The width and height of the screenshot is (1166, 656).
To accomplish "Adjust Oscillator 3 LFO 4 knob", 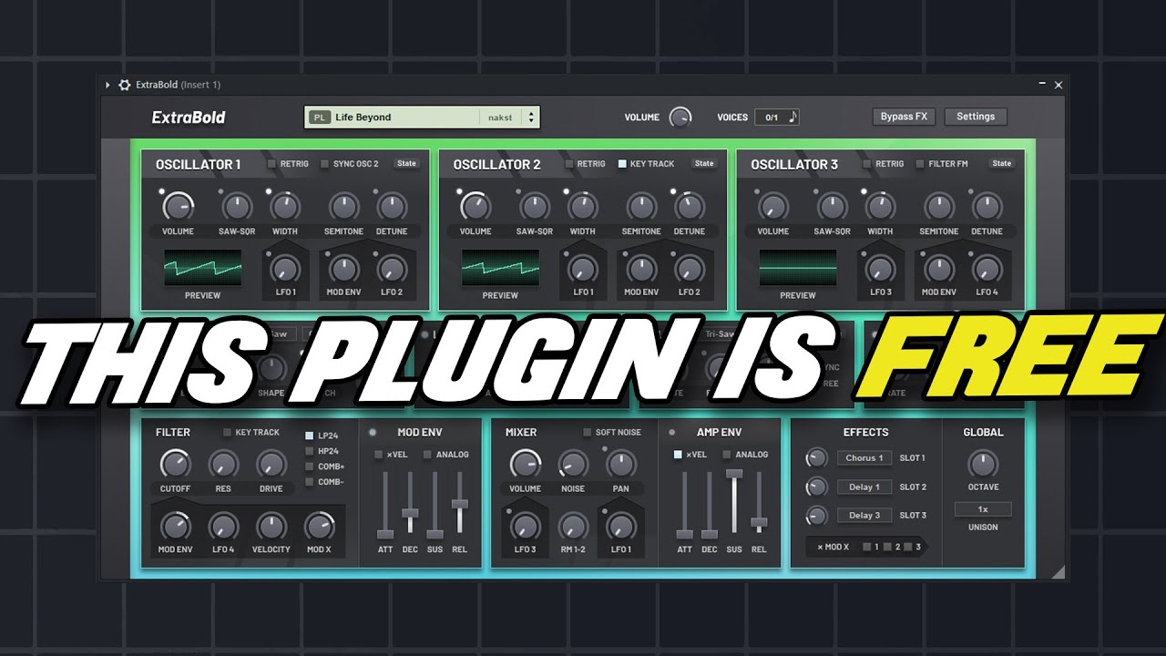I will coord(987,269).
